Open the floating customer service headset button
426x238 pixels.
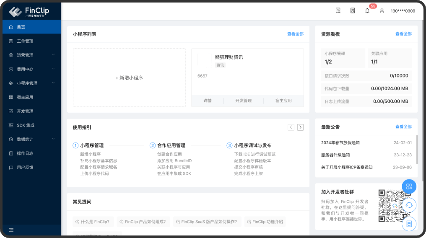coord(409,205)
